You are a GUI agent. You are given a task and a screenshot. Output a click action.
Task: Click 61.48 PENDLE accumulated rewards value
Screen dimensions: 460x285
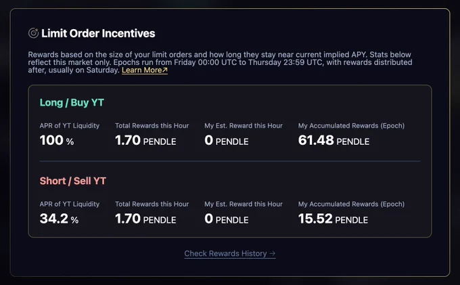click(x=333, y=140)
